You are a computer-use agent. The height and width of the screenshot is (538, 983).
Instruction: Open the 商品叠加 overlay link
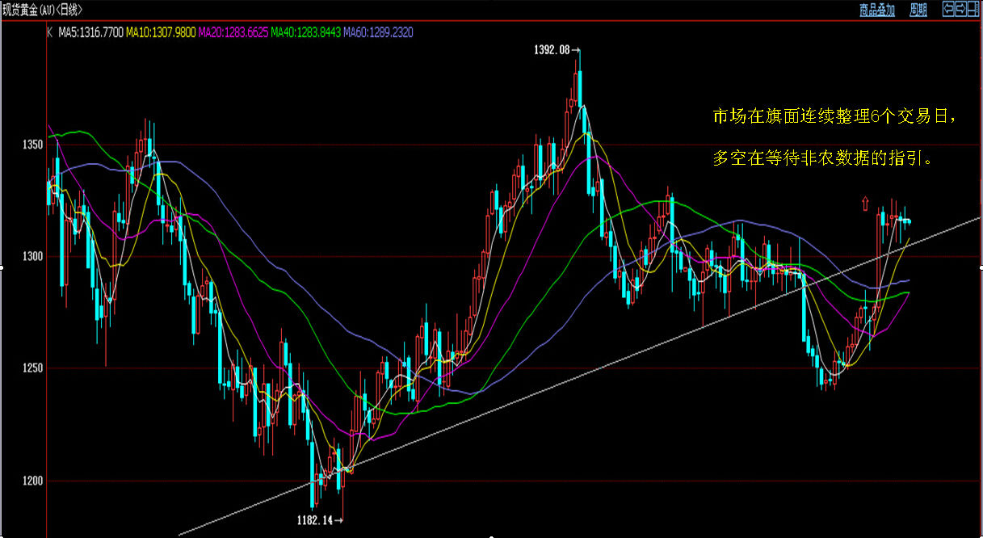coord(877,10)
